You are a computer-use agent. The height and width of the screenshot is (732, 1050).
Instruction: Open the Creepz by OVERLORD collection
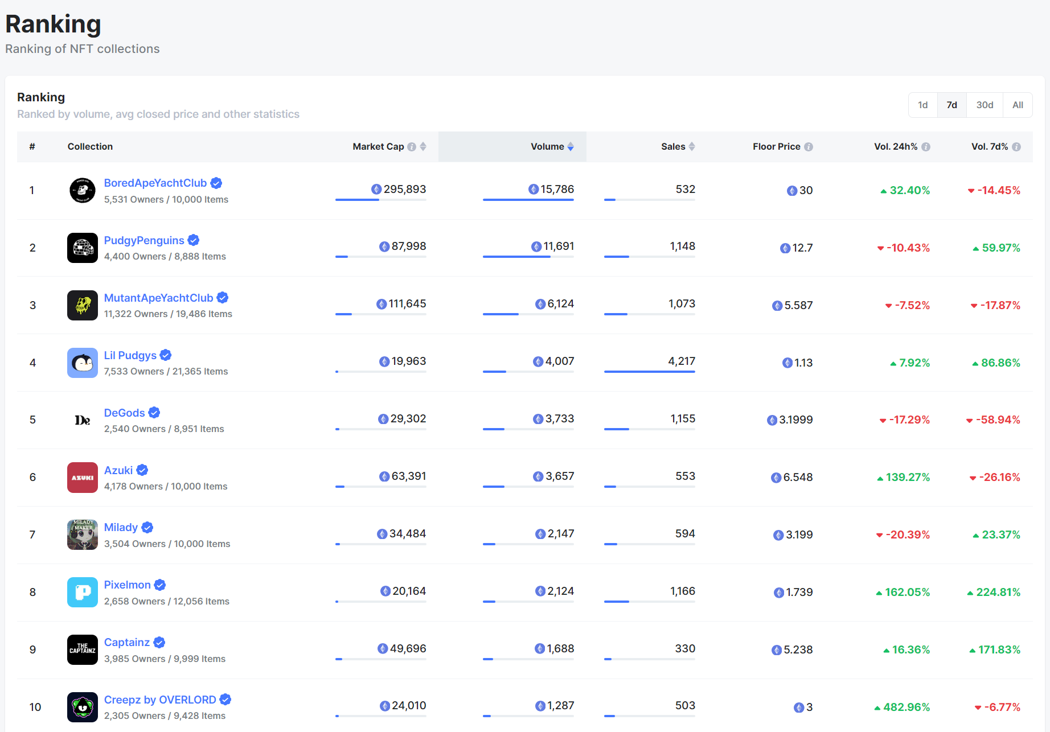tap(160, 700)
